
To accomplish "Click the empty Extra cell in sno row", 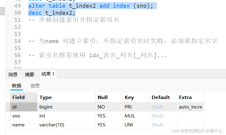I will (x=190, y=116).
